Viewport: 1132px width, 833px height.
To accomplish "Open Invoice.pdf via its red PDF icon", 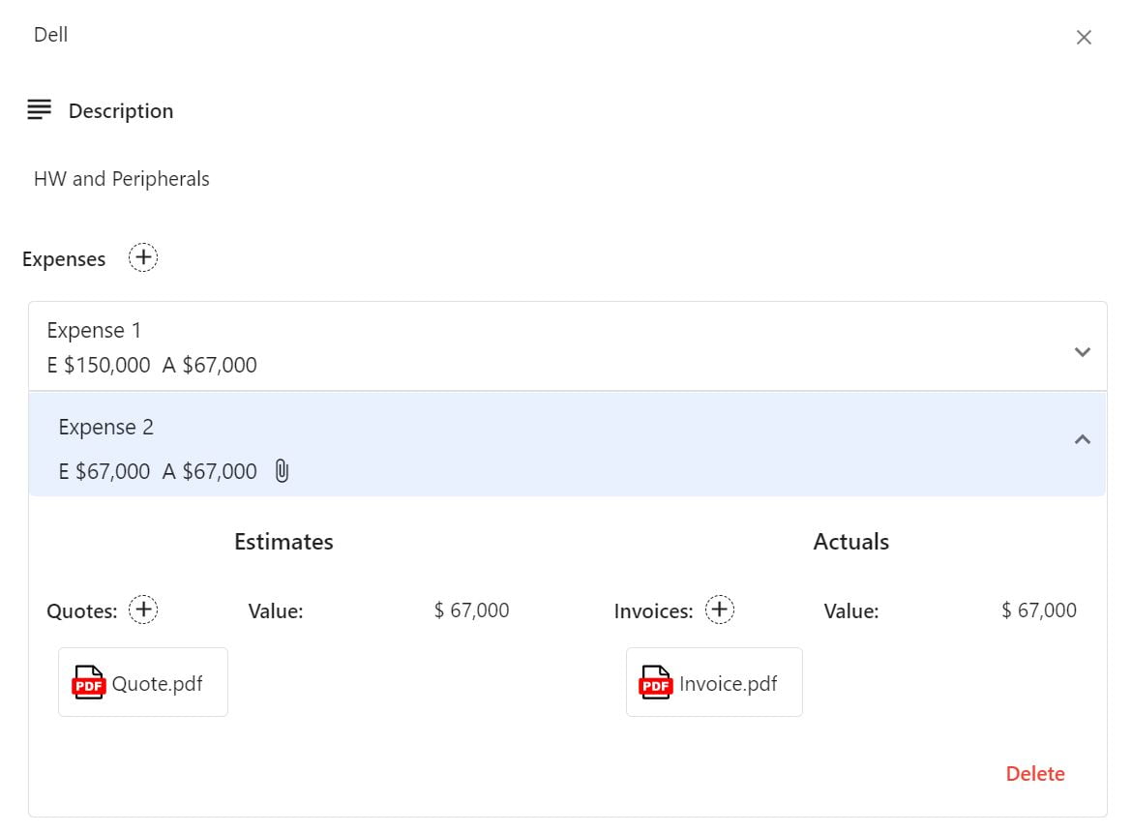I will pos(655,682).
